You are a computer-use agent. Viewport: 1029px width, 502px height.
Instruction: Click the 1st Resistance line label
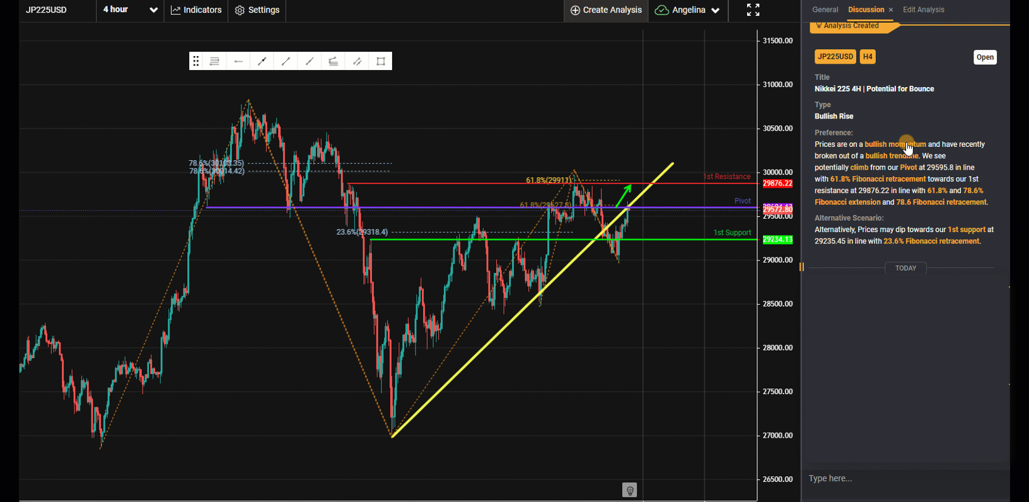(x=727, y=177)
